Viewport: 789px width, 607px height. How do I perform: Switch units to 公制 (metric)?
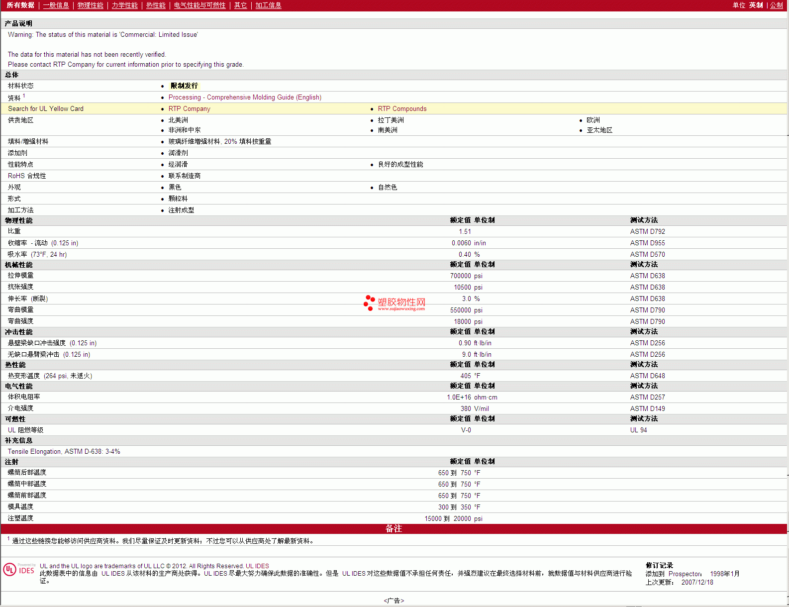776,5
